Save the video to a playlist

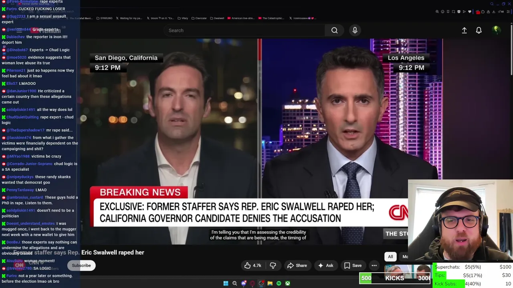[353, 266]
